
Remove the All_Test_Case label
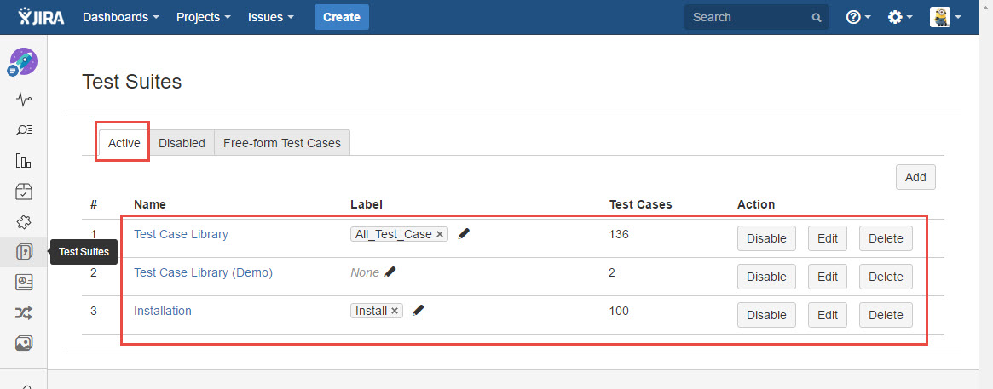pos(440,235)
